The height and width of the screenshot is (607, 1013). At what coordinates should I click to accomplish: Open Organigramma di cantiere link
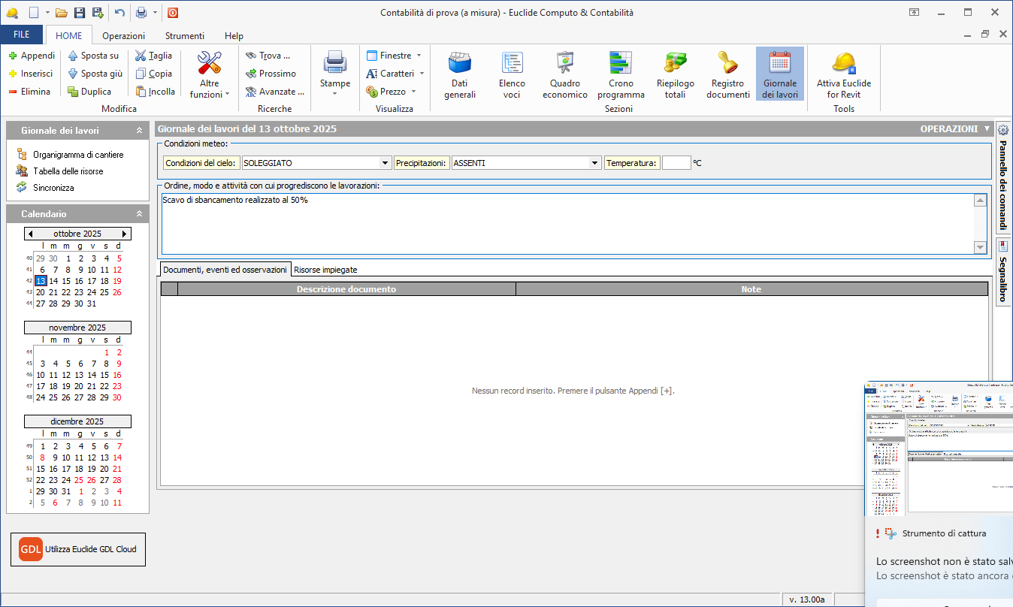78,155
